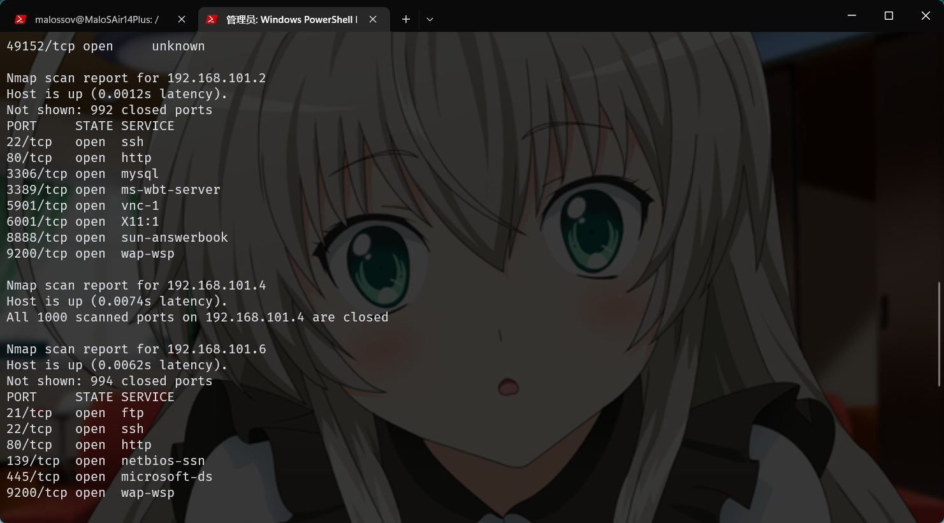The height and width of the screenshot is (523, 944).
Task: Minimize the terminal window
Action: coord(852,15)
